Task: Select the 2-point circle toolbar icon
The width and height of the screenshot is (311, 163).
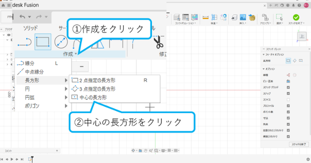Action: tap(61, 42)
